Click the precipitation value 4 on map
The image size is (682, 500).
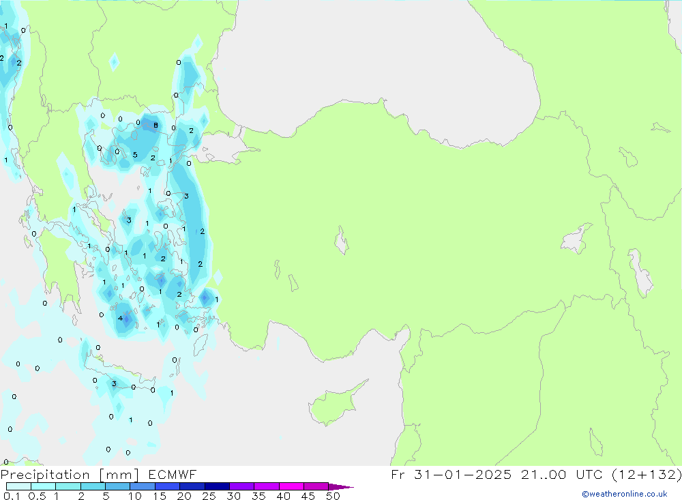pyautogui.click(x=120, y=318)
